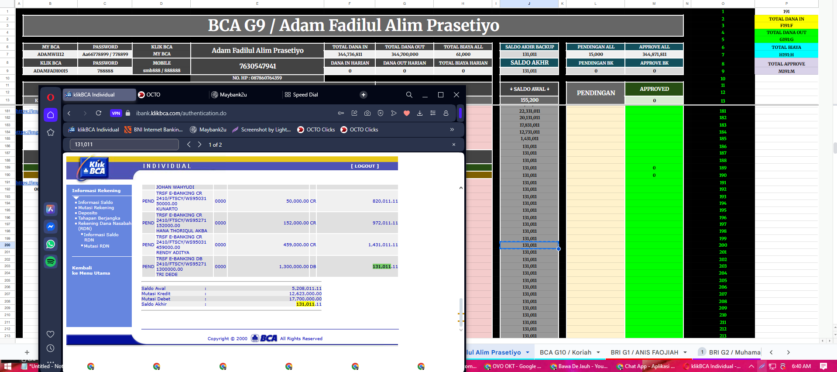Open the privacy protection shield icon
Viewport: 837px width, 372px height.
tap(381, 113)
